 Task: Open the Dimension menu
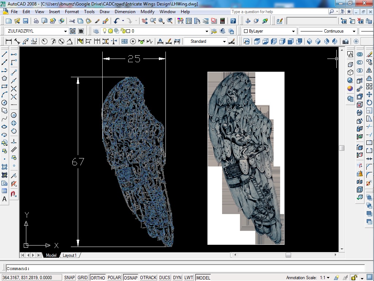pyautogui.click(x=125, y=12)
